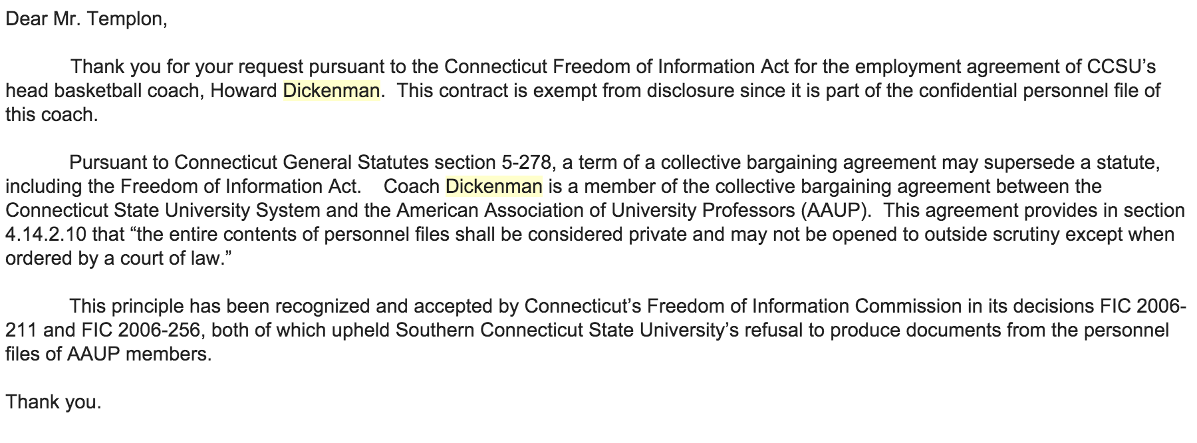Click the words "American Association of University Professors"
This screenshot has width=1197, height=443.
point(594,210)
